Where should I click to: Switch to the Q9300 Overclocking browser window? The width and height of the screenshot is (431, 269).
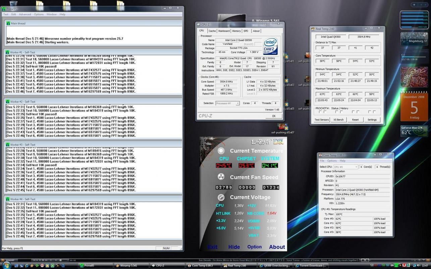(275, 266)
